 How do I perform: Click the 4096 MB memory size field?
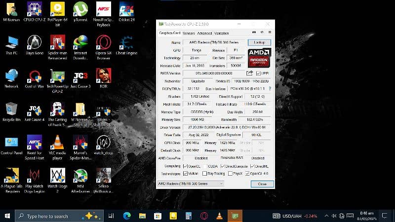coord(197,119)
